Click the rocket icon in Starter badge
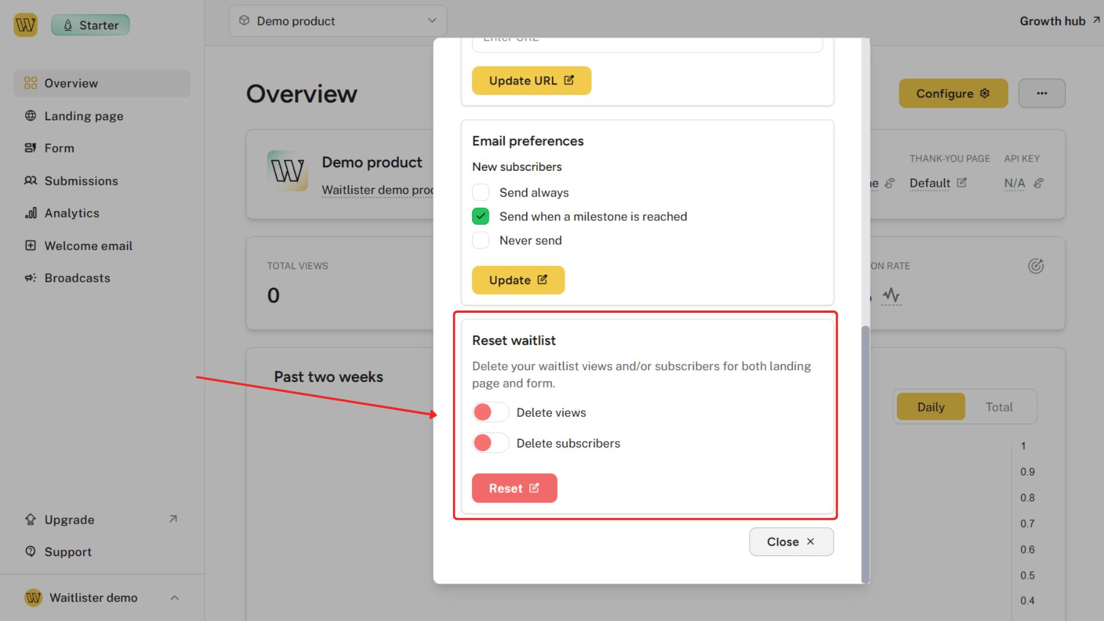Screen dimensions: 1104x621 click(68, 25)
